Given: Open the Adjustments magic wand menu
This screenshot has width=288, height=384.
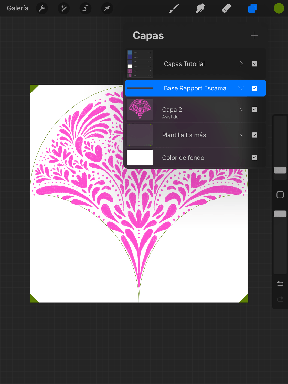Looking at the screenshot, I should coord(64,8).
